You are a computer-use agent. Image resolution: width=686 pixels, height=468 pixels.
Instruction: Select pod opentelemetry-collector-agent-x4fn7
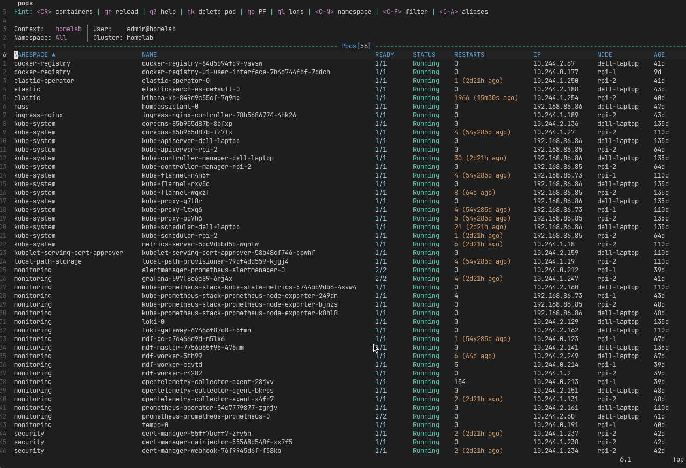pyautogui.click(x=208, y=399)
